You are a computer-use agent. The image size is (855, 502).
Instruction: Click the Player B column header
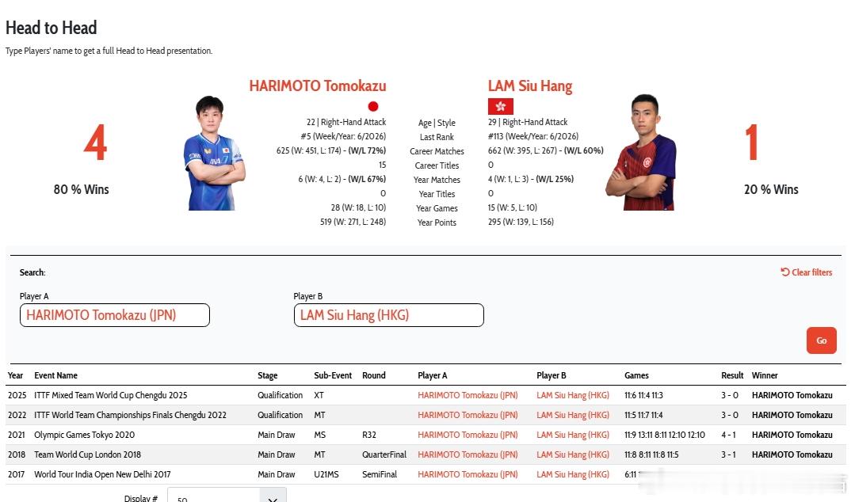(x=552, y=375)
